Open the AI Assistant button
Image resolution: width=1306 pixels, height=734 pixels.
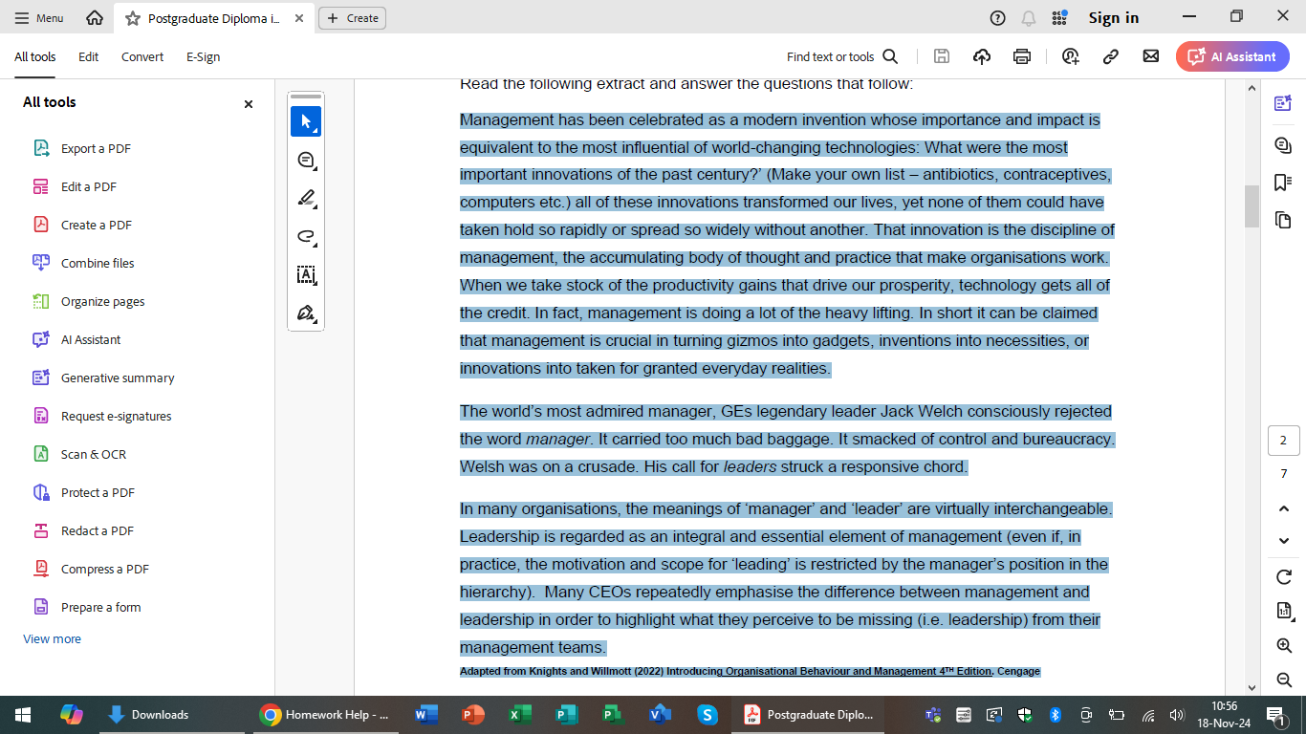tap(1232, 56)
